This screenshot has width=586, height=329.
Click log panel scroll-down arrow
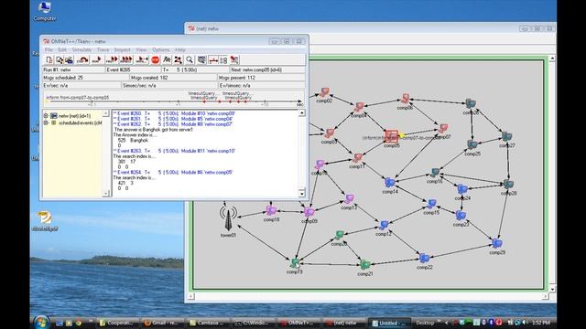point(301,193)
